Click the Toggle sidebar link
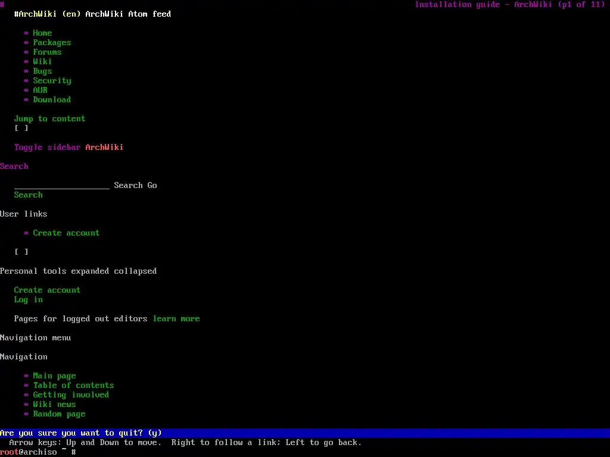610x457 pixels. point(48,148)
